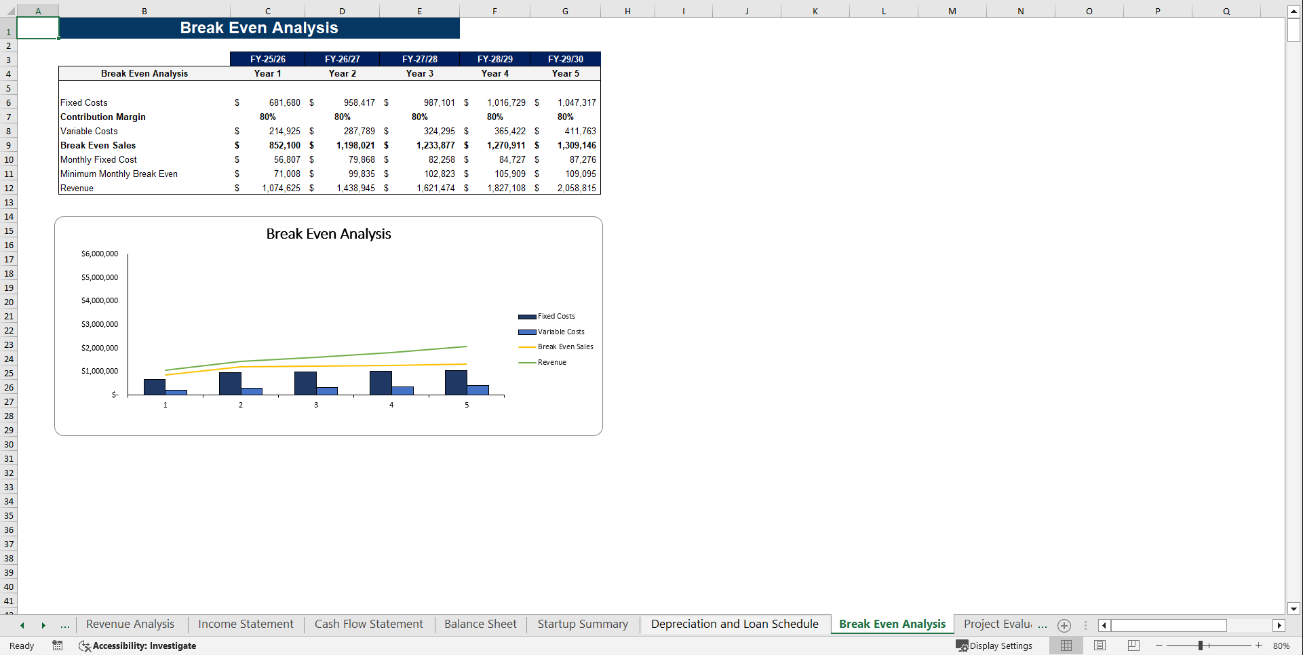
Task: Select Page Break Preview in the status bar
Action: (1133, 646)
